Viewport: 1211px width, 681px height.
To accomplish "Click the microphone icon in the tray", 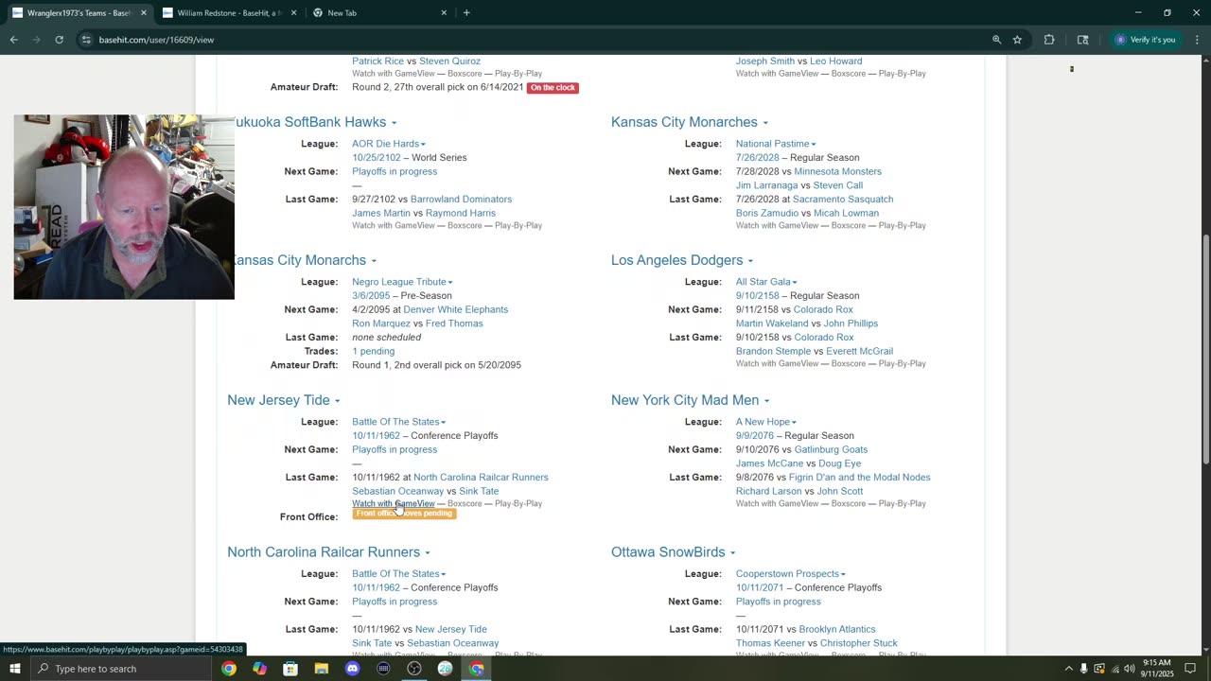I will coord(1084,669).
